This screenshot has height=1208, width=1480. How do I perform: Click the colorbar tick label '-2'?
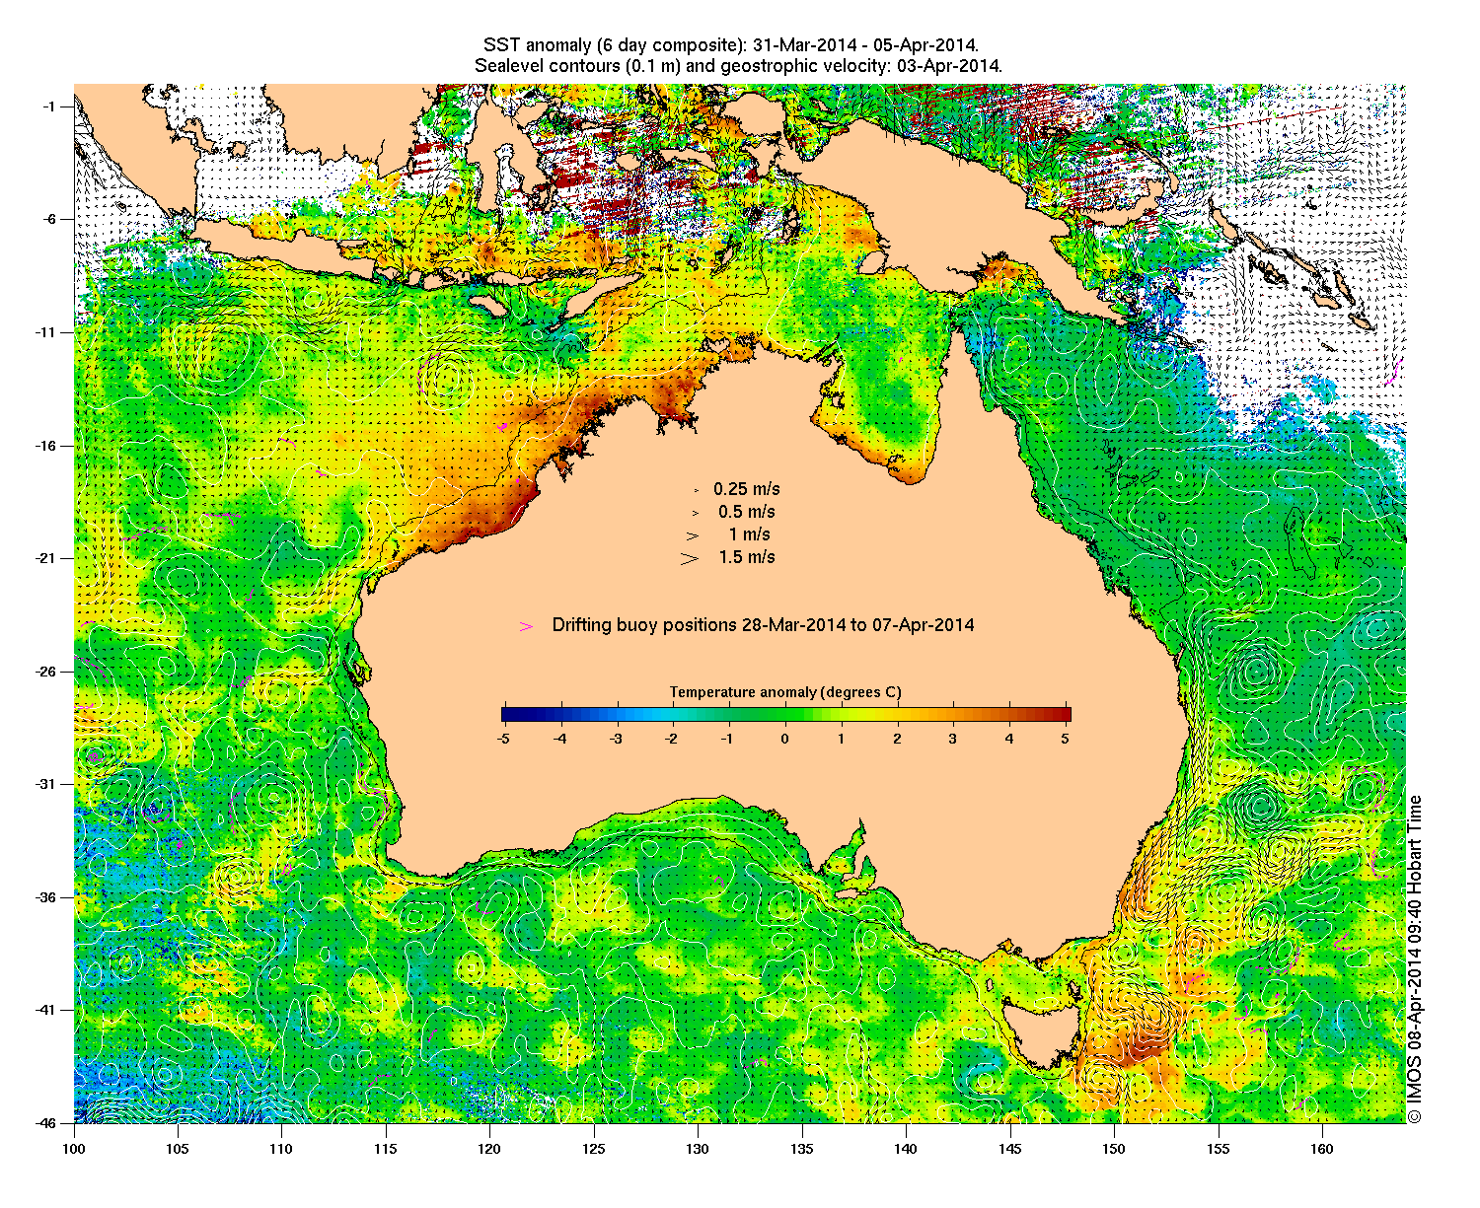672,738
